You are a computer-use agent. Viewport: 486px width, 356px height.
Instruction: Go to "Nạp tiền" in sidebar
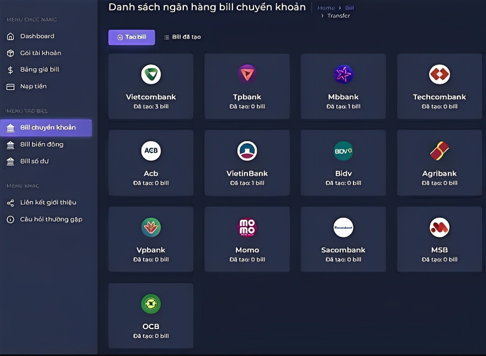pyautogui.click(x=33, y=87)
